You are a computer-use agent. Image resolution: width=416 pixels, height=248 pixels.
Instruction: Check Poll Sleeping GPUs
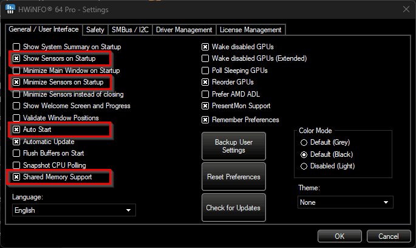(205, 71)
